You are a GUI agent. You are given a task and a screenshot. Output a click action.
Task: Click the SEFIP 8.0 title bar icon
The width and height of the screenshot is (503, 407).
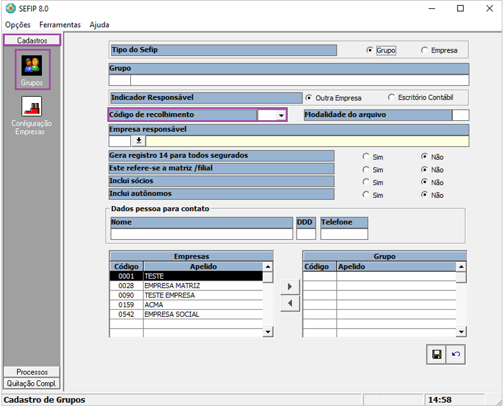[x=10, y=9]
